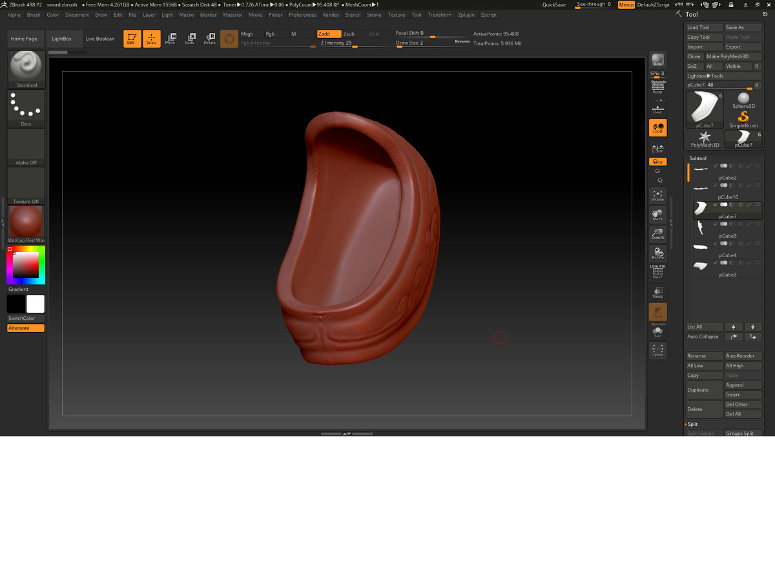Image resolution: width=775 pixels, height=561 pixels.
Task: Restore Tool palette with the circular arrow icon
Action: click(765, 14)
